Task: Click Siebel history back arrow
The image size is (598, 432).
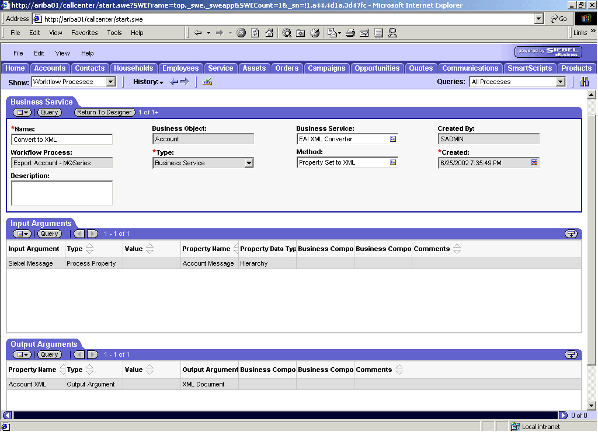Action: click(174, 82)
